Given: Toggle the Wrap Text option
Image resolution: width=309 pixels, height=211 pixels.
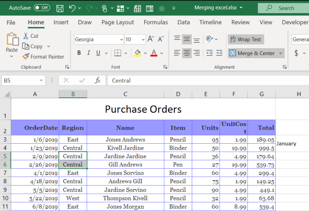Looking at the screenshot, I should coord(245,40).
